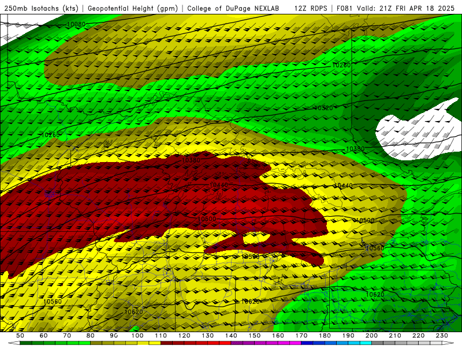Click the dark blue swatch at the 170 mark
This screenshot has width=462, height=346.
(x=307, y=343)
